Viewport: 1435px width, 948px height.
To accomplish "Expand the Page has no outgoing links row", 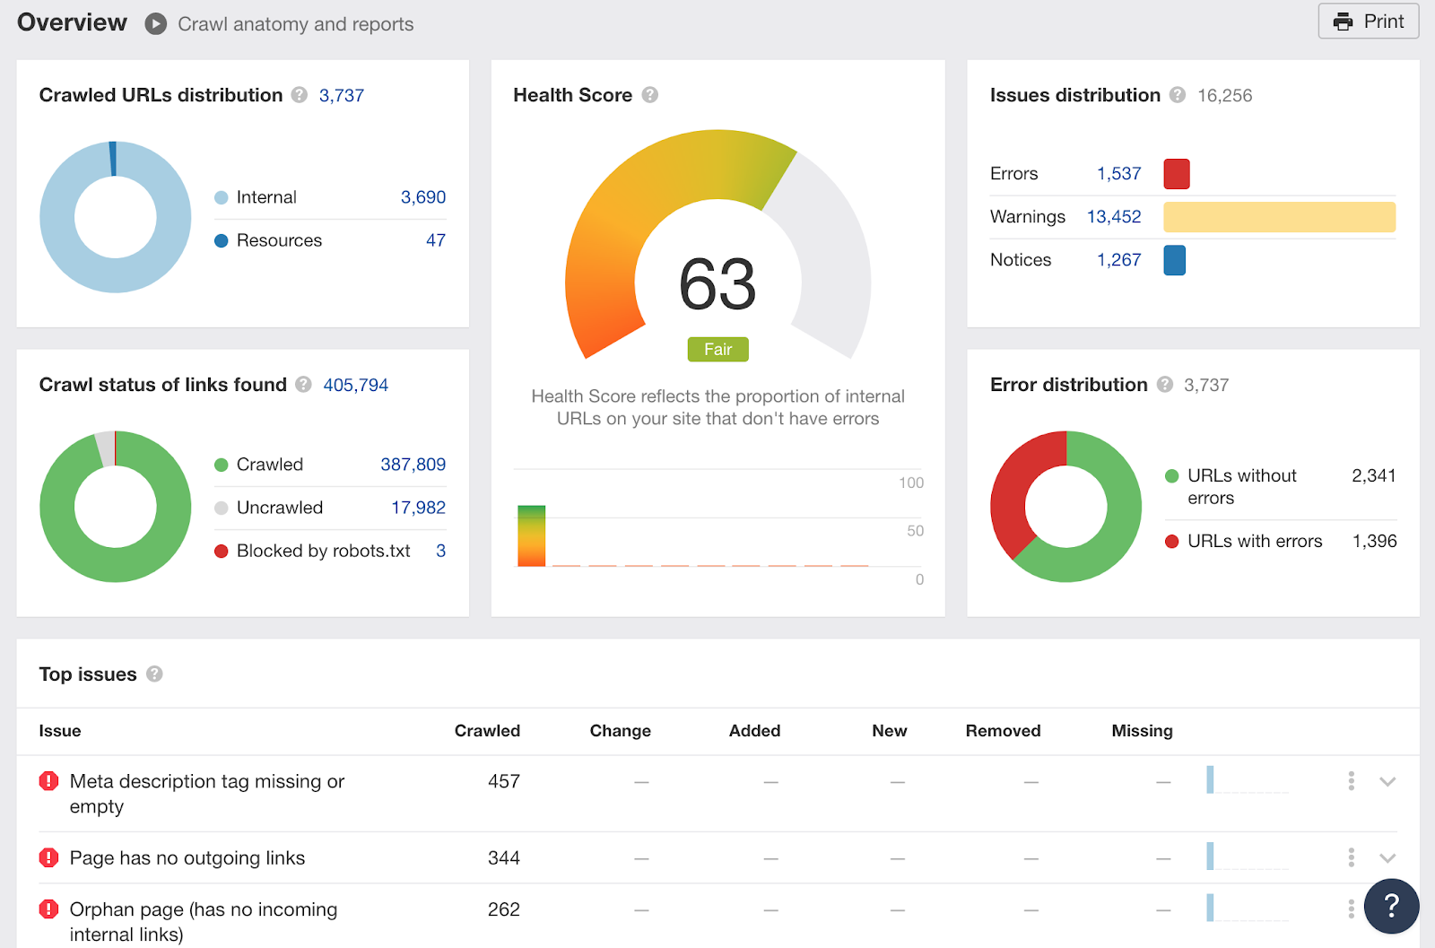I will pos(1387,858).
